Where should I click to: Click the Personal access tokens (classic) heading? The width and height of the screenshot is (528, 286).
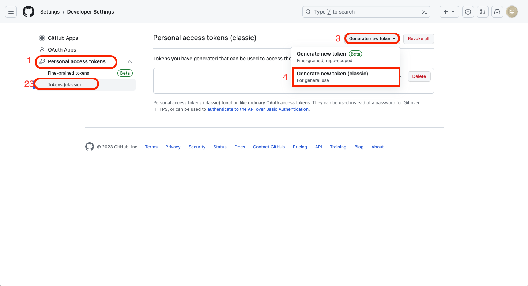tap(205, 38)
